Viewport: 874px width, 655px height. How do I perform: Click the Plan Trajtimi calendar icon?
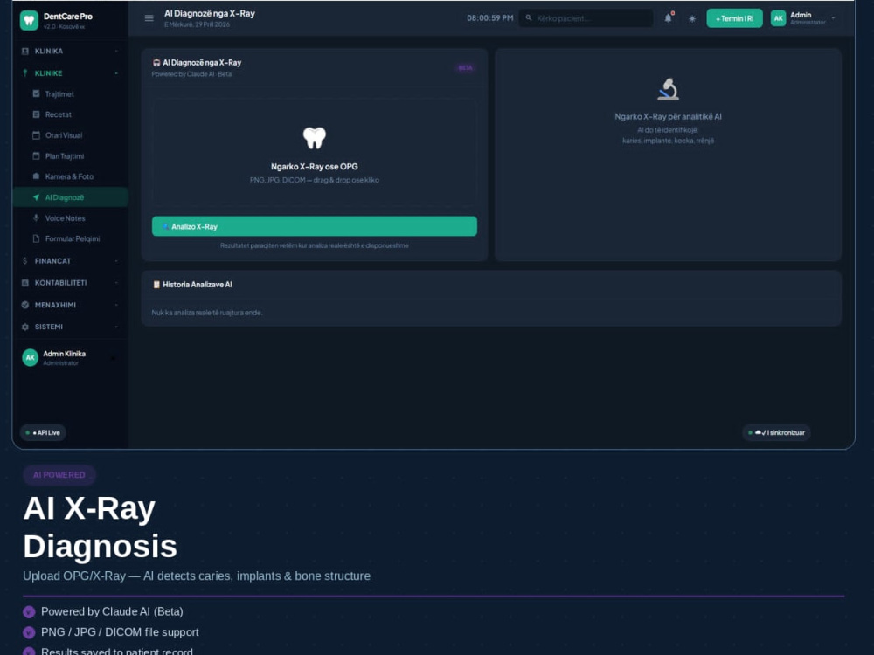(x=36, y=156)
